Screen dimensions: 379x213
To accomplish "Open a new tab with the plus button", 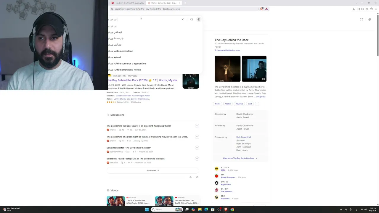I will click(x=185, y=3).
